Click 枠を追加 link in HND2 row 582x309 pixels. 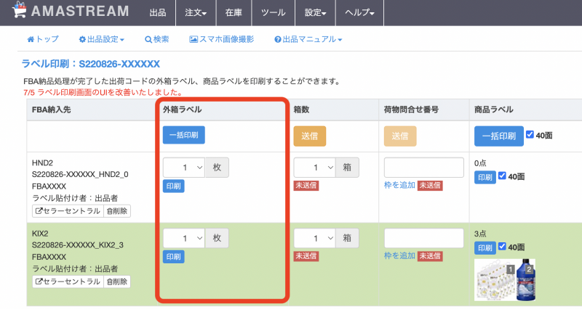coord(399,185)
